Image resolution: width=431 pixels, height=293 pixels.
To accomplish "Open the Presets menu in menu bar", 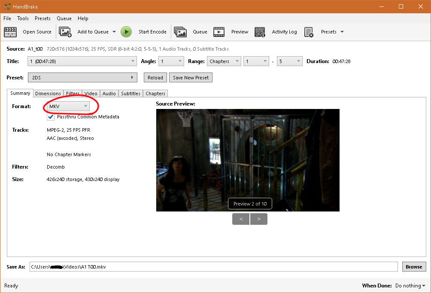I will (x=42, y=18).
